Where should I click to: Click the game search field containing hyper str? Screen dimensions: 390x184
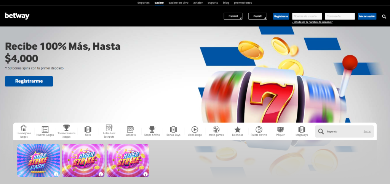(344, 132)
